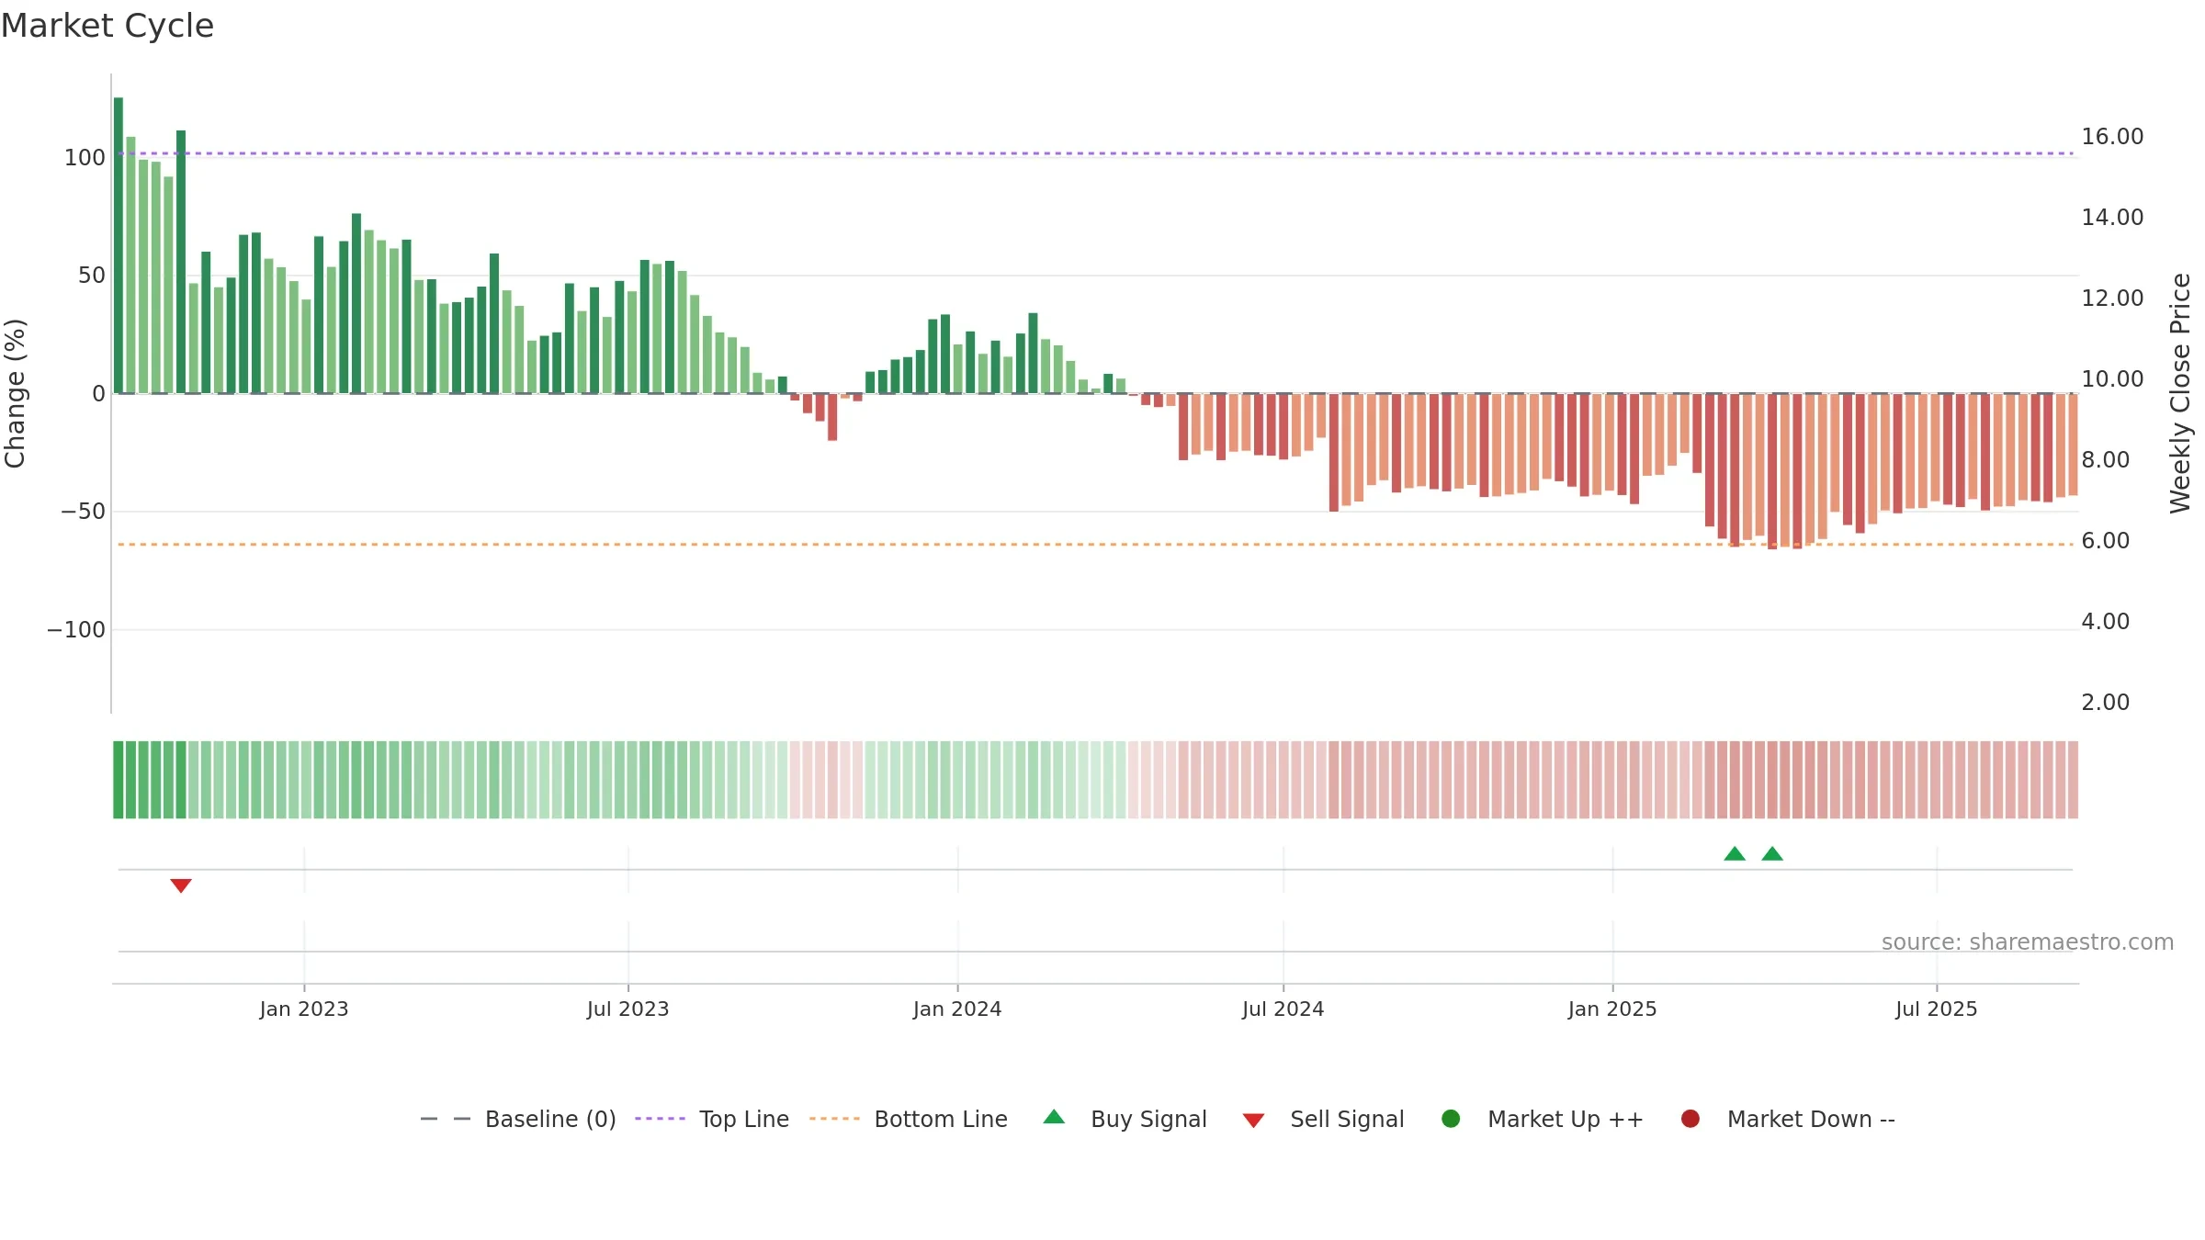
Task: Click the Market Cycle chart title
Action: coord(107,26)
